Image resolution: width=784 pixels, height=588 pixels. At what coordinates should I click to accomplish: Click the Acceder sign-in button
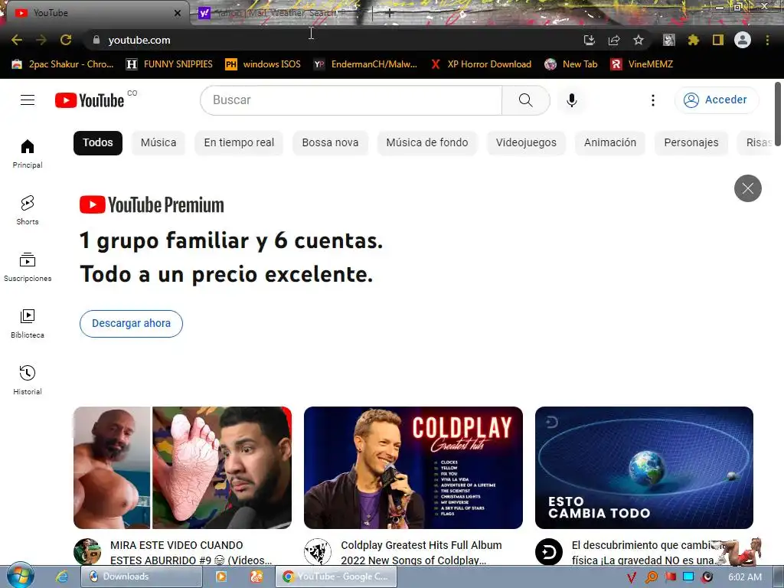coord(717,100)
